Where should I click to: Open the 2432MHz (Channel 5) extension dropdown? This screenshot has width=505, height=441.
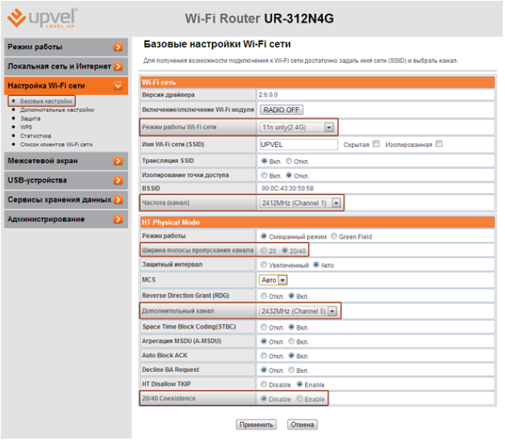298,312
